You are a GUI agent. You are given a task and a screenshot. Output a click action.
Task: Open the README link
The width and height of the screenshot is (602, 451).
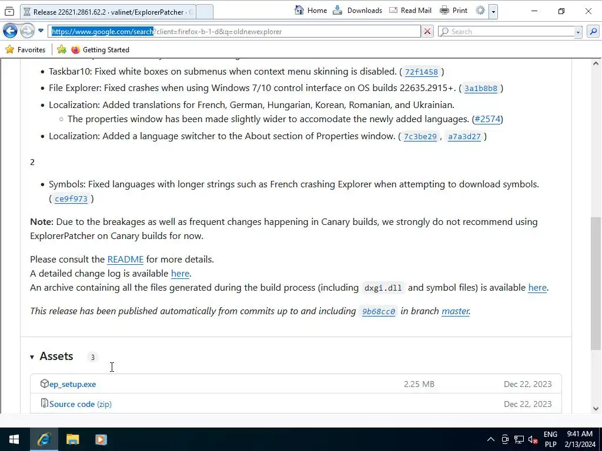[125, 259]
